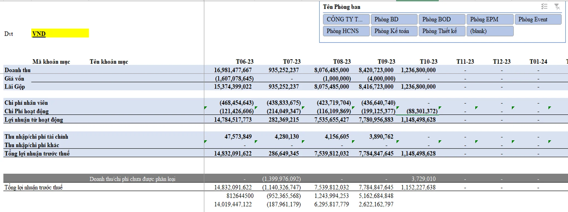This screenshot has height=212, width=568.
Task: Select the CÔNG TY T... slicer button
Action: [346, 19]
